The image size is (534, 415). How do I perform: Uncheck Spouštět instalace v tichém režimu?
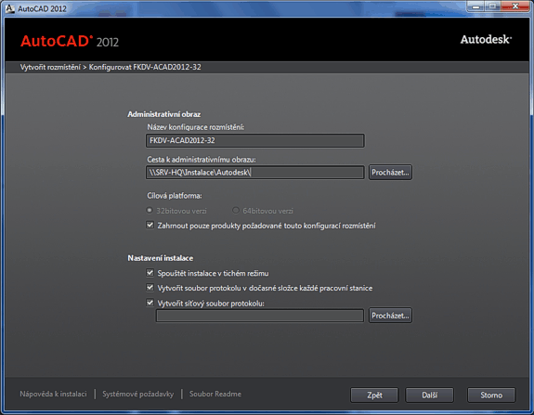point(150,273)
